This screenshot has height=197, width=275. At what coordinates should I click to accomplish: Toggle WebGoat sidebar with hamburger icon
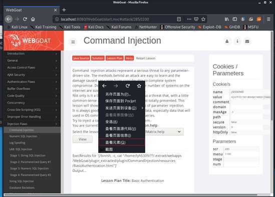point(73,42)
